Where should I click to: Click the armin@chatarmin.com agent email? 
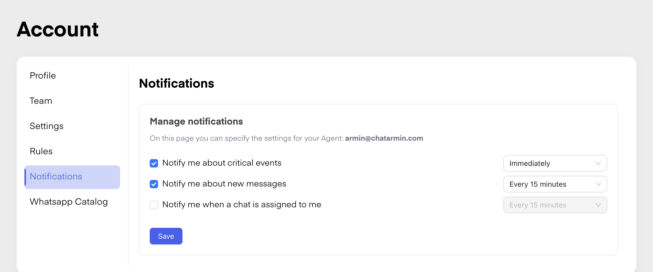tap(384, 138)
